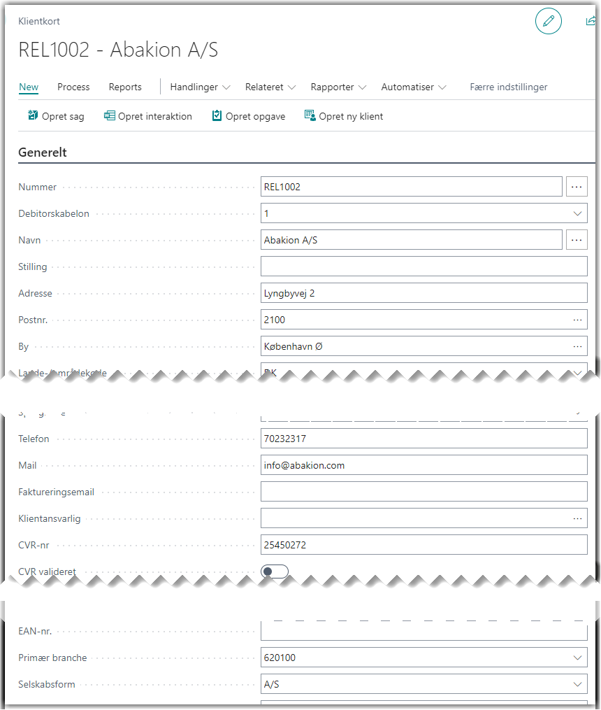Focus the Navn input field
601x710 pixels.
[x=411, y=240]
